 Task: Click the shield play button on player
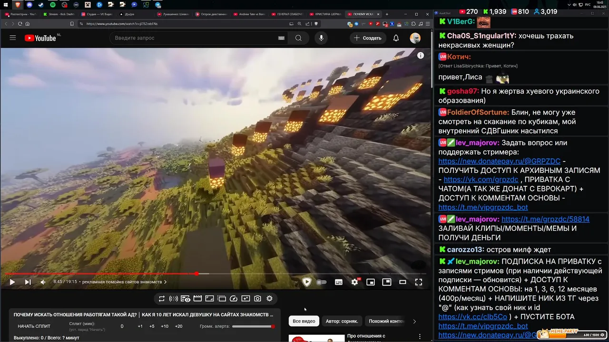click(x=307, y=282)
